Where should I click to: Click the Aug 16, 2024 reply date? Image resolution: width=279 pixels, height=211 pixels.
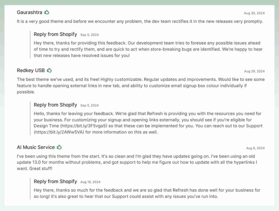point(90,182)
